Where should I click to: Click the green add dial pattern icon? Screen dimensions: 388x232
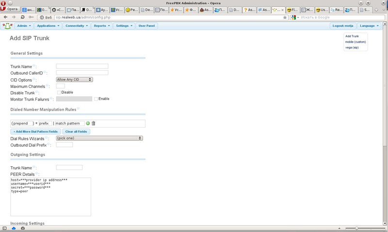click(x=88, y=123)
